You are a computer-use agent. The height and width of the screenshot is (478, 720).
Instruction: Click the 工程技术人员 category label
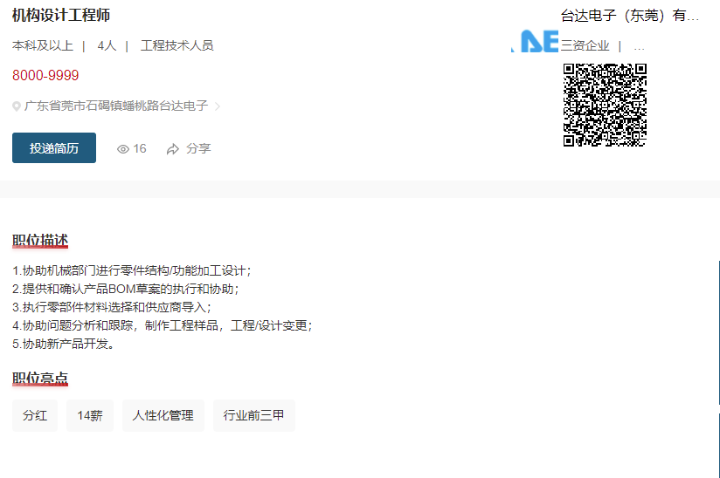[177, 45]
